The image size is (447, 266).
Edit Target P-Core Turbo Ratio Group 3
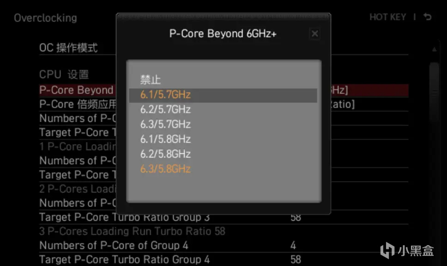click(124, 217)
